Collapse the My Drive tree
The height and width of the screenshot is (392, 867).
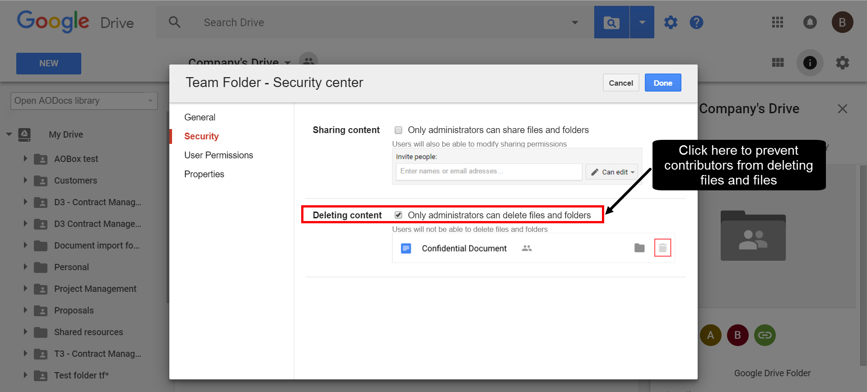click(9, 134)
